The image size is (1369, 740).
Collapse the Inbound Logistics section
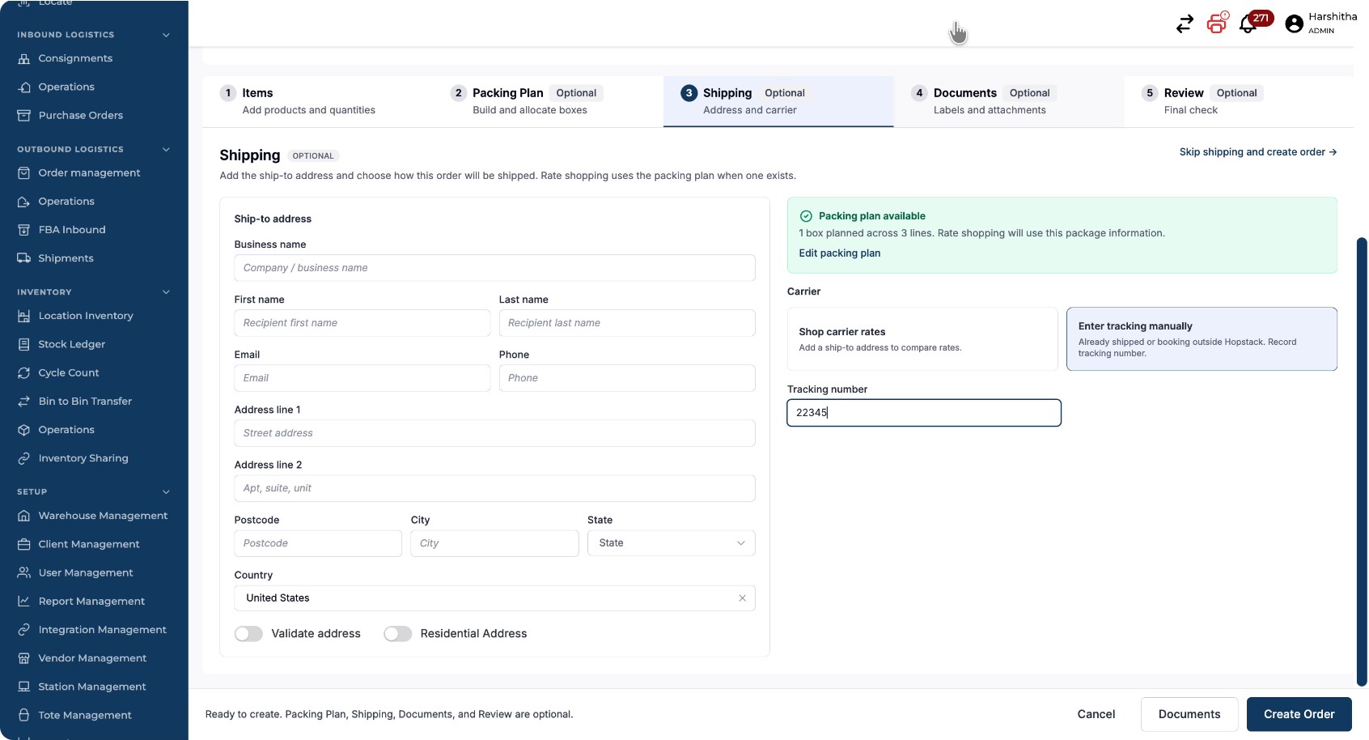point(166,35)
